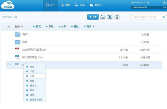Viewport: 167px width, 109px height.
Task: Click the search magnifier icon
Action: 164,17
